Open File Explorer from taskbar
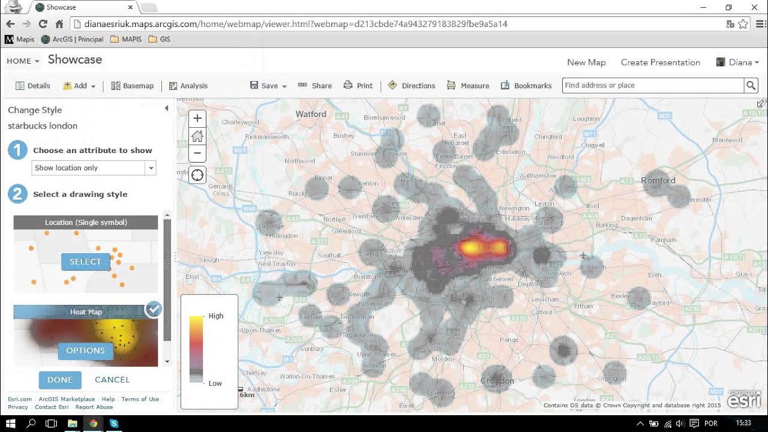The width and height of the screenshot is (768, 432). (x=73, y=424)
